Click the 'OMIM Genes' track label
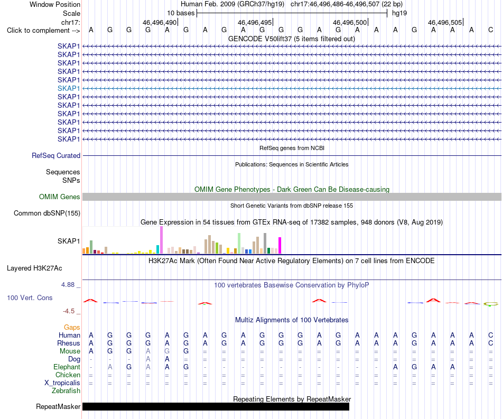 59,197
